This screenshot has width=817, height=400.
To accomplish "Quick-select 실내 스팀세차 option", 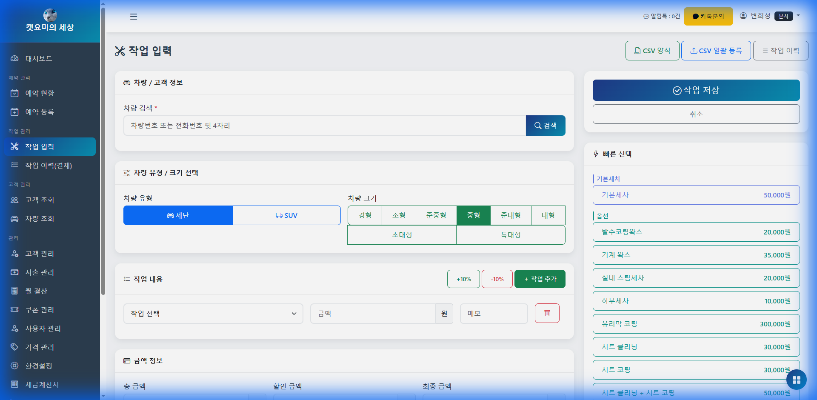I will click(x=696, y=278).
